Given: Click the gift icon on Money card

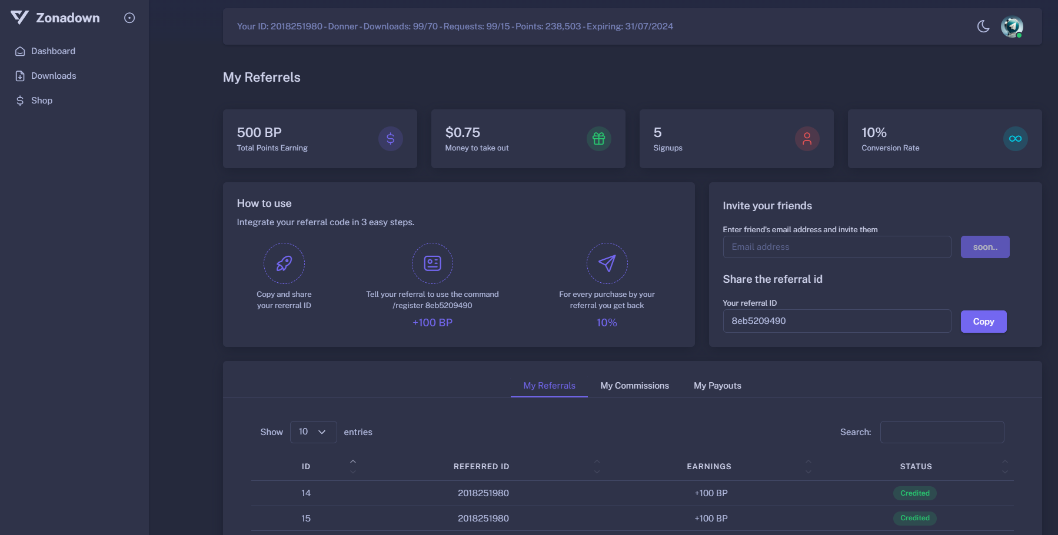Looking at the screenshot, I should point(599,139).
